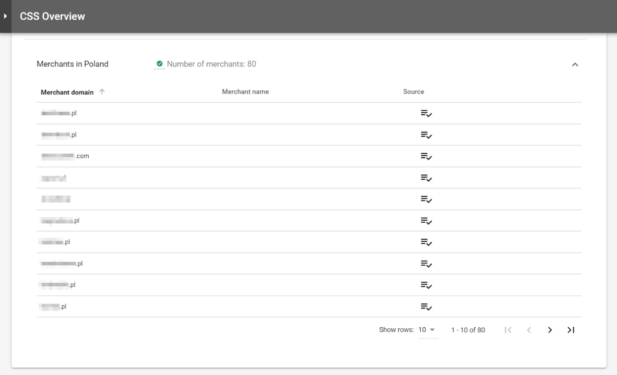Click the green check status icon
Viewport: 617px width, 375px height.
point(160,64)
